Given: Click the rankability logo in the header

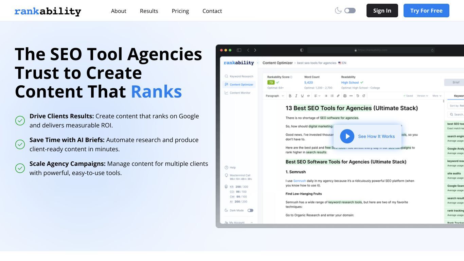Looking at the screenshot, I should (48, 11).
